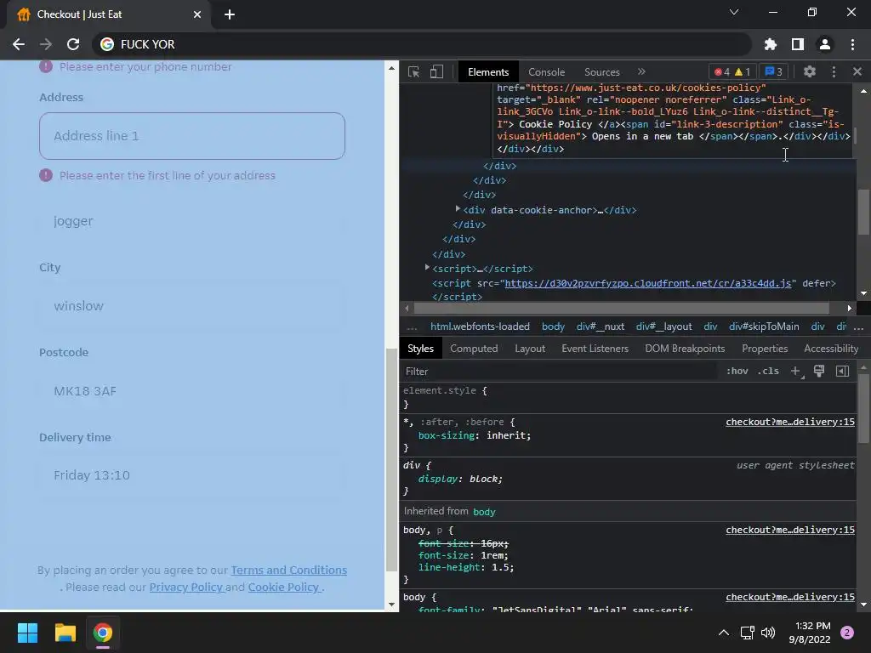Viewport: 871px width, 653px height.
Task: Switch to the Sources tab
Action: [601, 72]
